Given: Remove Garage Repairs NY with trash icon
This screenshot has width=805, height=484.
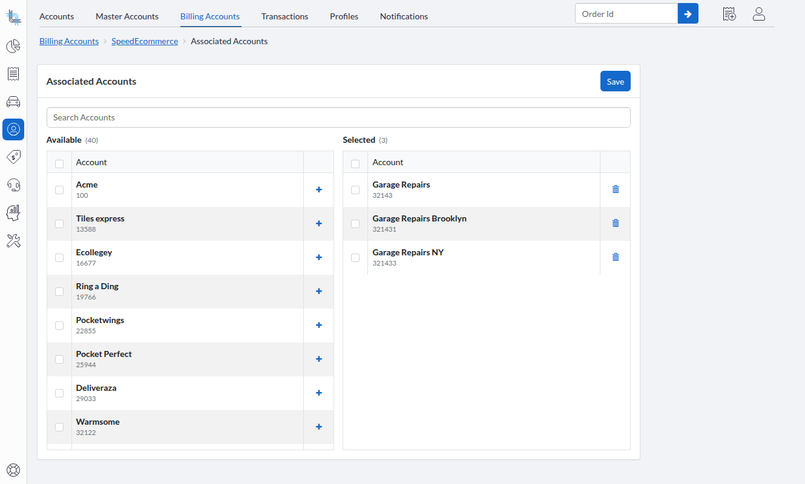Looking at the screenshot, I should (616, 257).
